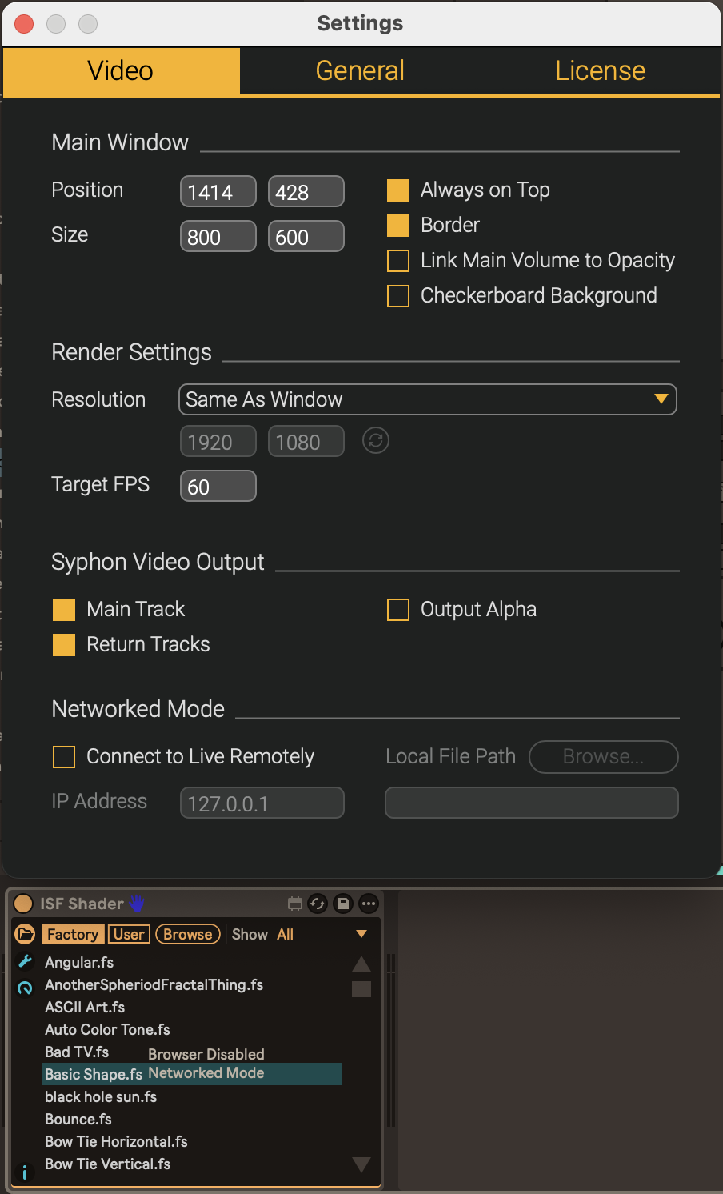Click the wrench settings icon
Image resolution: width=723 pixels, height=1194 pixels.
pos(25,961)
